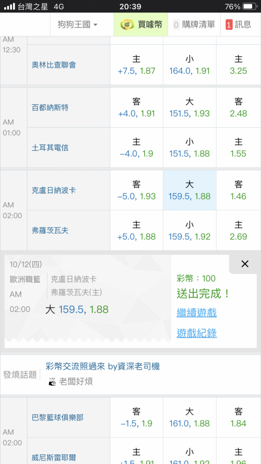Screen dimensions: 261x464
Task: Open the 遊戲紀錄 link
Action: click(x=197, y=333)
